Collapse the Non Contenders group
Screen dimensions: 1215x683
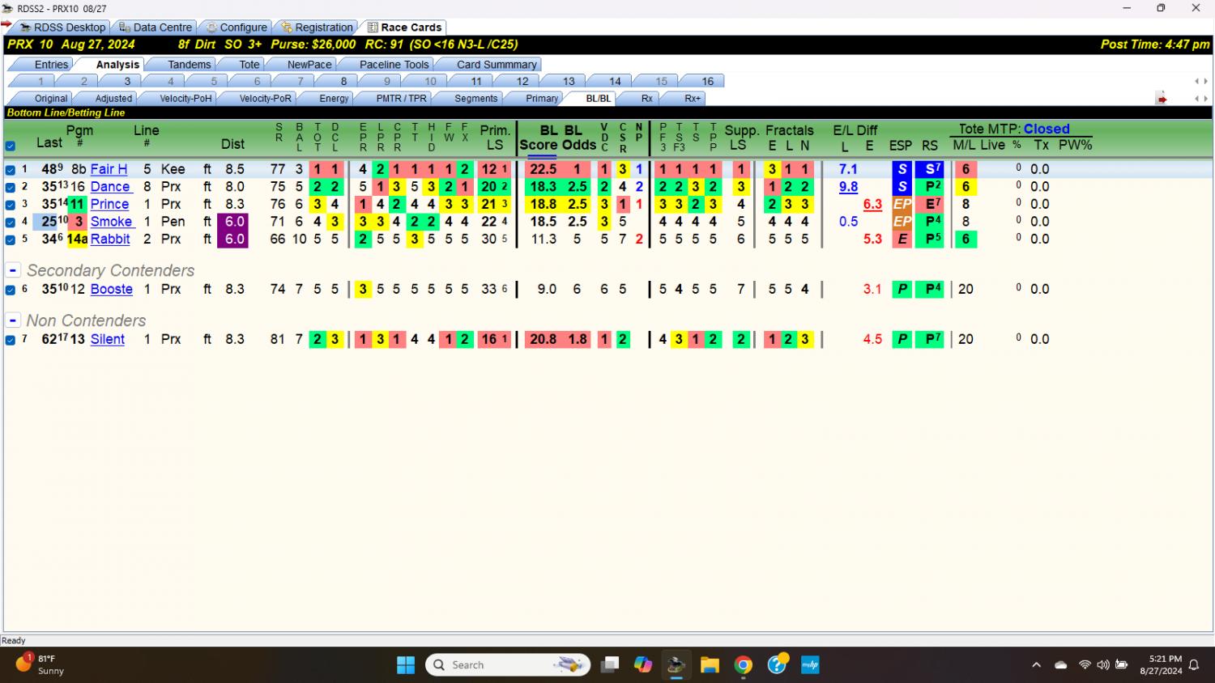coord(13,320)
